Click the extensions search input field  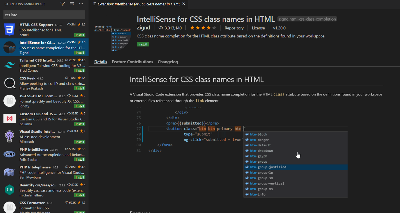coord(44,15)
